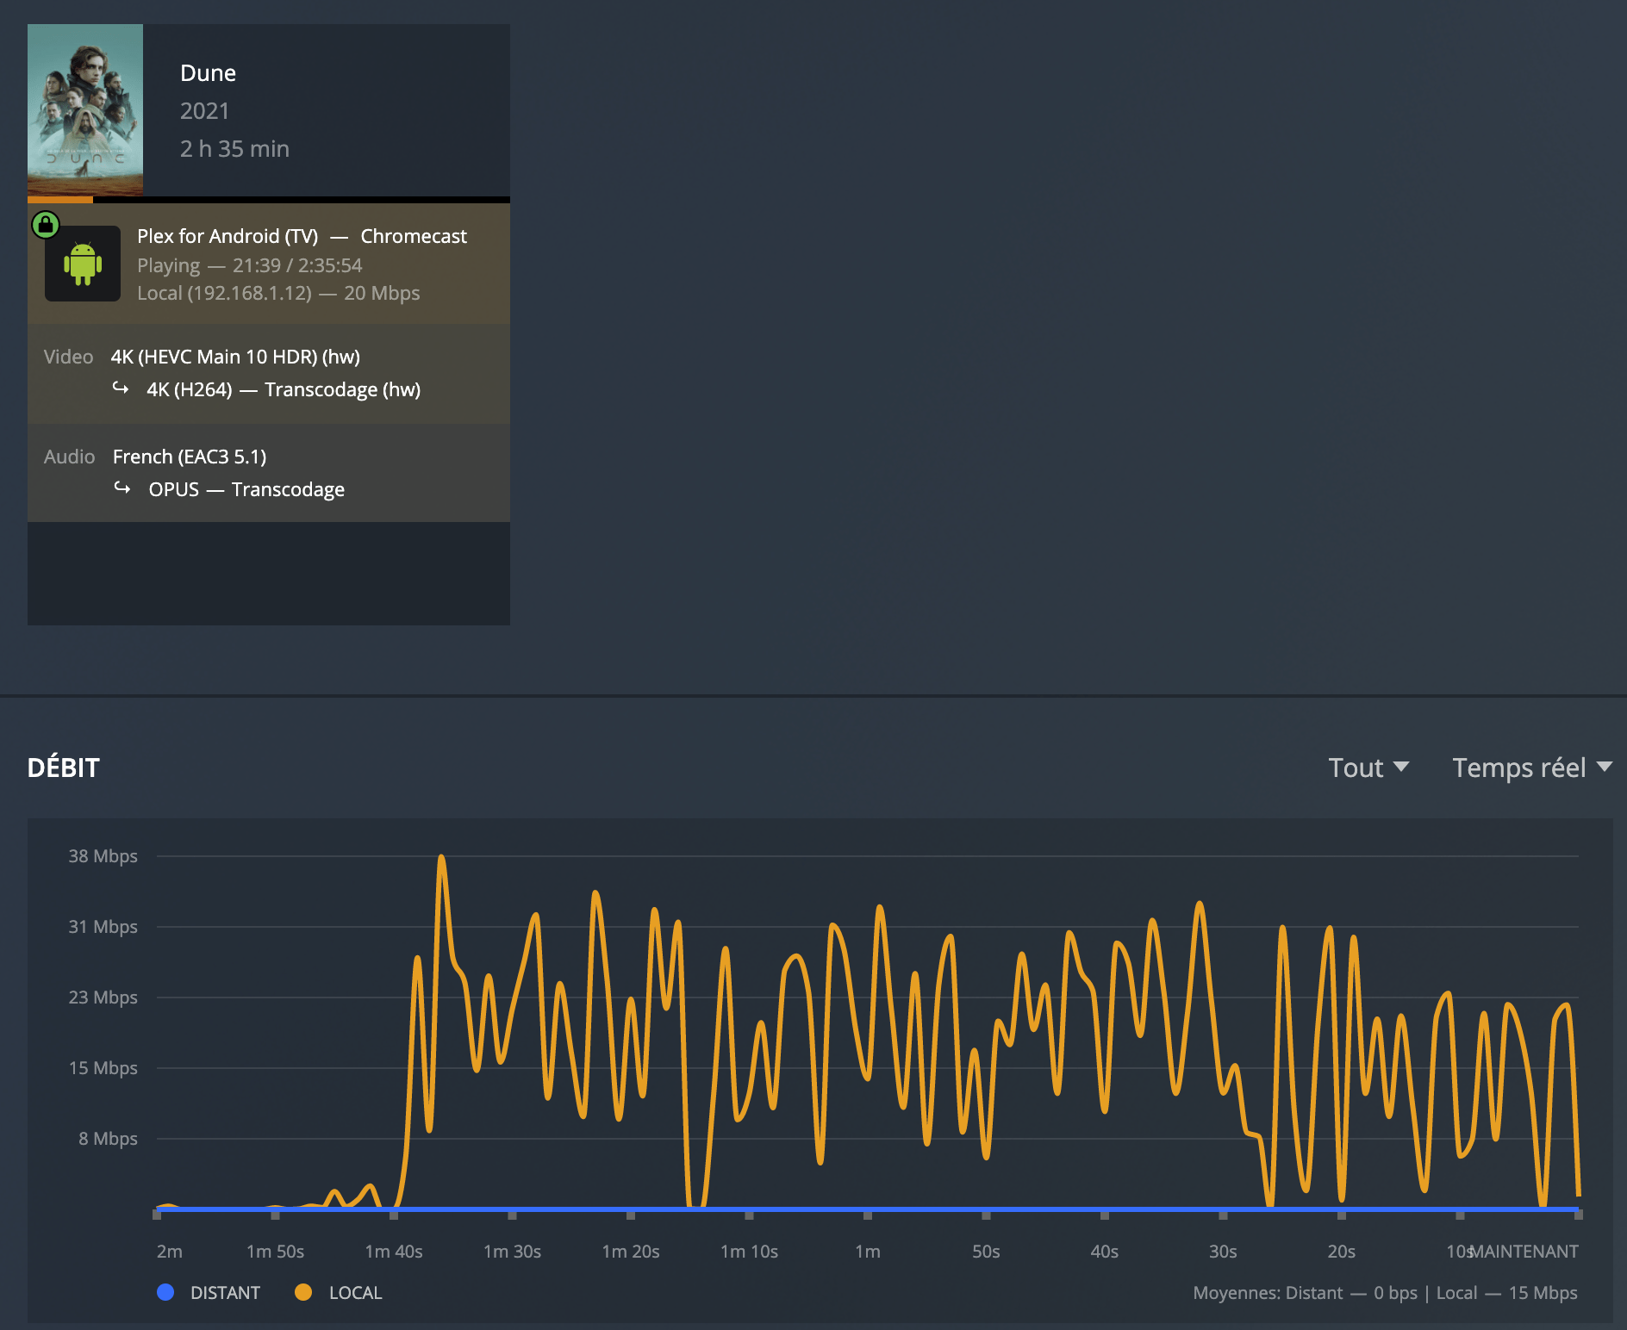Toggle the LOCAL series label in legend
The height and width of the screenshot is (1330, 1627).
355,1293
